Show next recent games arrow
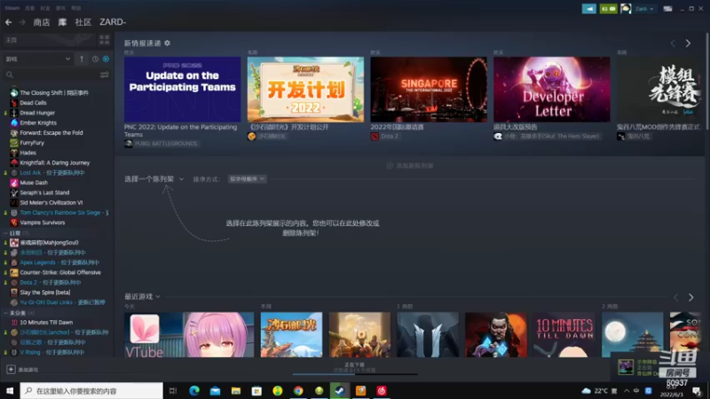This screenshot has width=710, height=399. click(691, 297)
